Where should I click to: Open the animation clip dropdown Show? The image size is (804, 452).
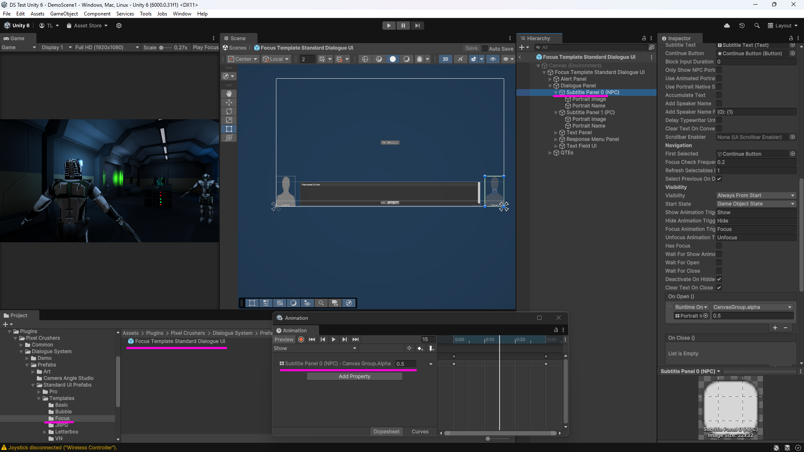315,348
